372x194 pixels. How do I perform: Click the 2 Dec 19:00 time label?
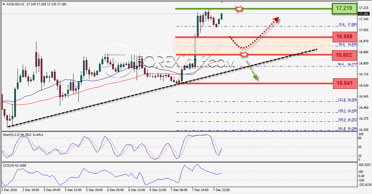tap(31, 190)
